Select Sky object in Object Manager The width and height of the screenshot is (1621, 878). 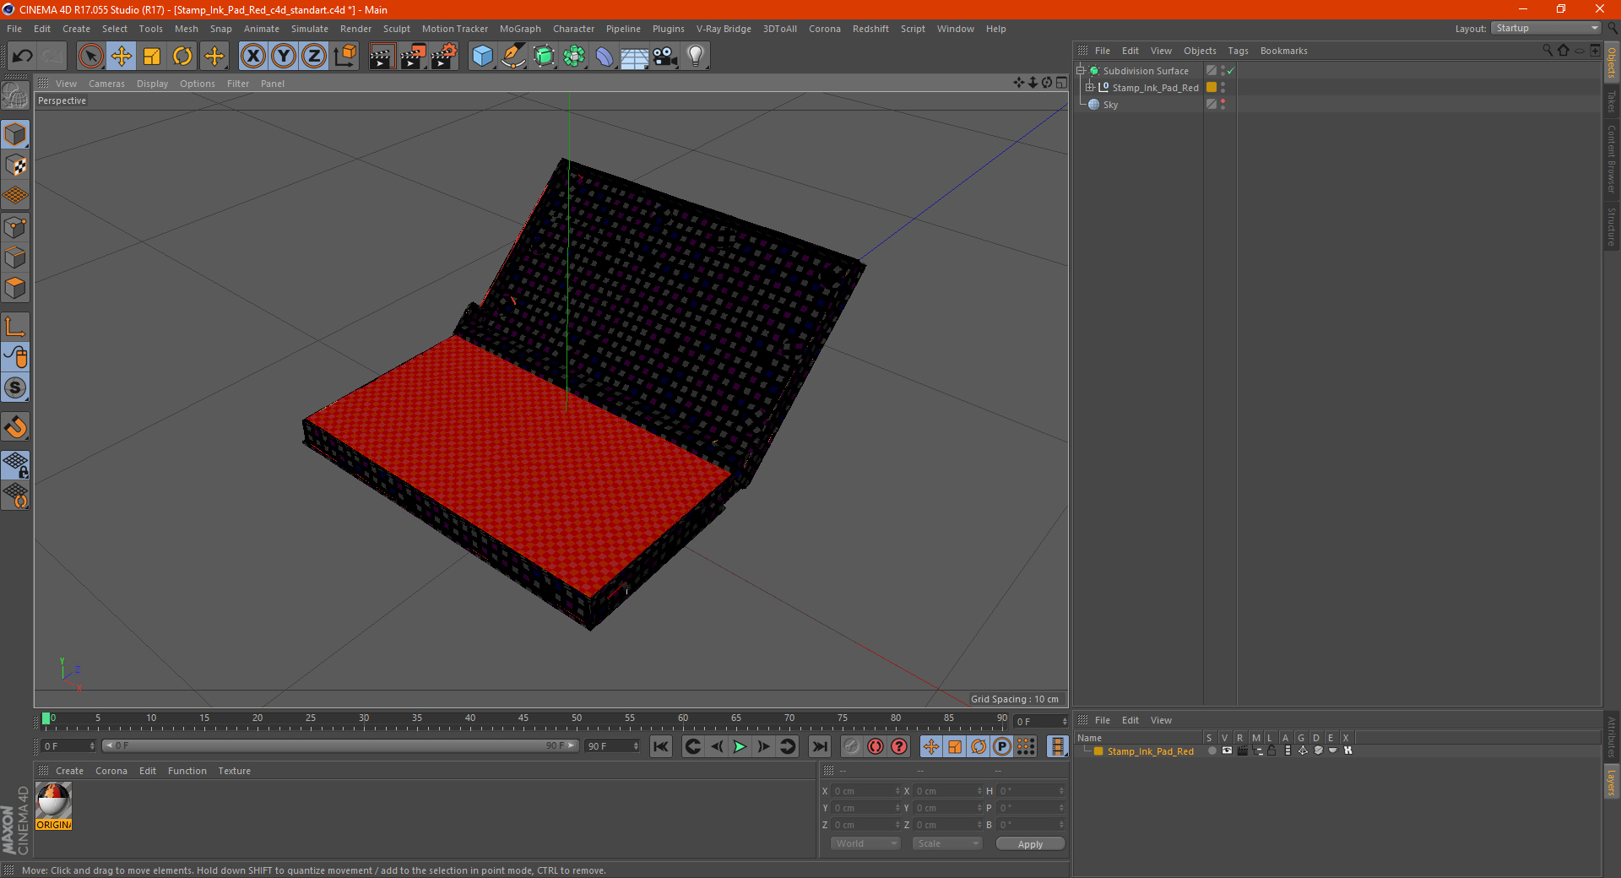click(1110, 105)
